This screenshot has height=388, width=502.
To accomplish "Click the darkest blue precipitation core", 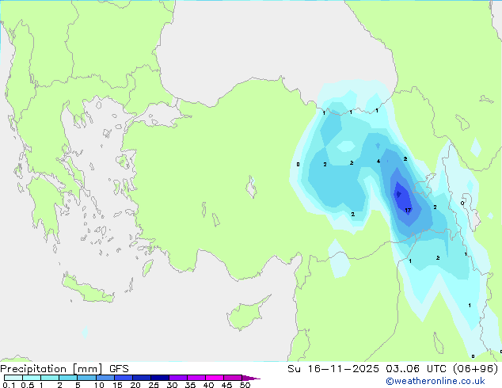I will 398,194.
